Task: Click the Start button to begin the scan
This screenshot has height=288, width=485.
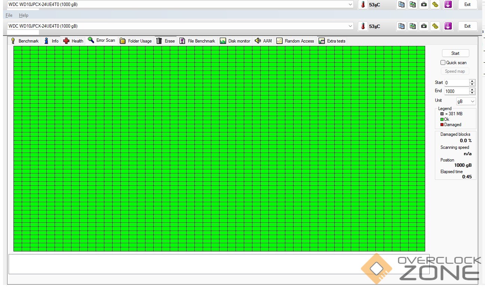Action: (455, 53)
